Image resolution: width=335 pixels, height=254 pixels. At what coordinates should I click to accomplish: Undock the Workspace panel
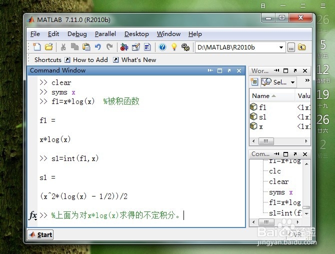pos(295,70)
